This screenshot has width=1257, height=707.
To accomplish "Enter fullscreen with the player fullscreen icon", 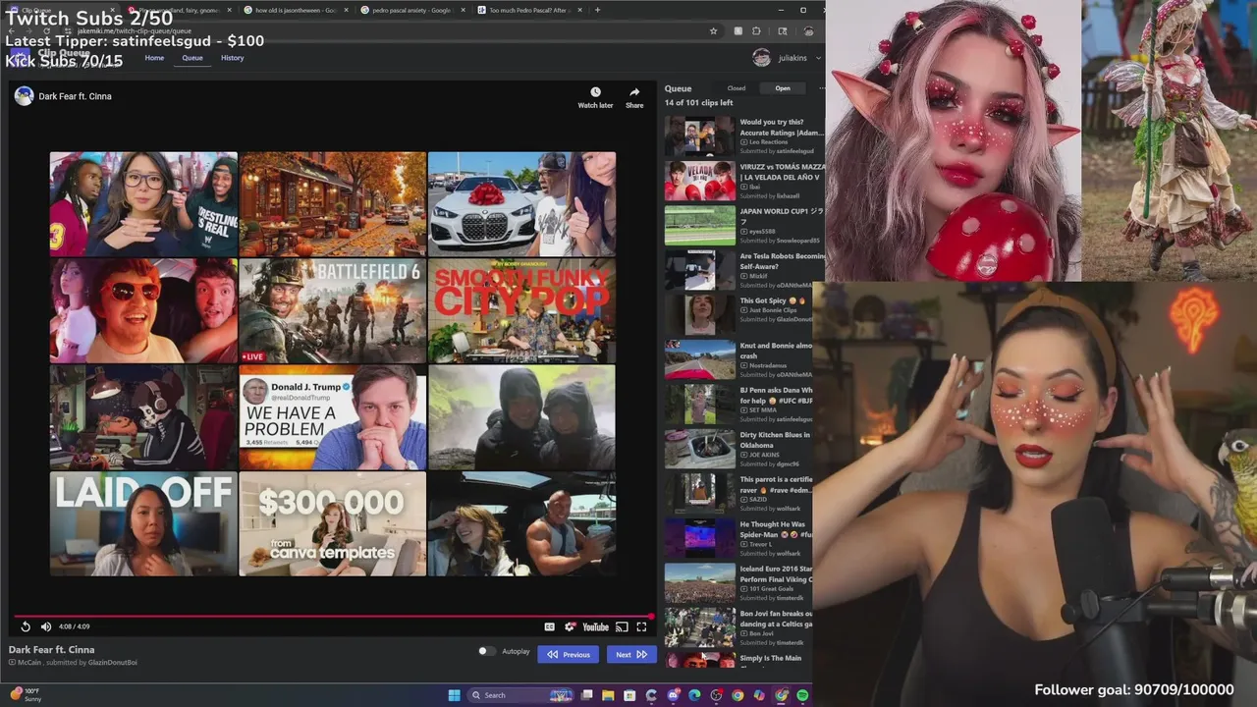I will coord(641,626).
